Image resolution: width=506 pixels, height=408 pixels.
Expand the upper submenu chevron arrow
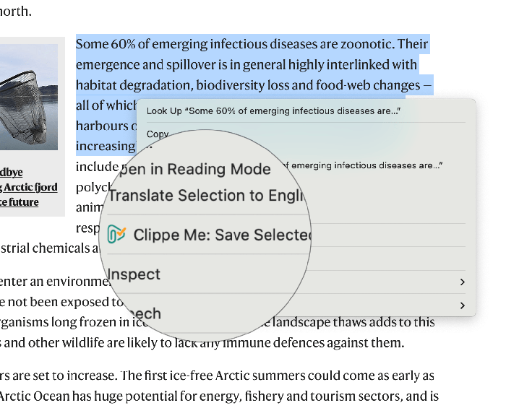[x=462, y=282]
